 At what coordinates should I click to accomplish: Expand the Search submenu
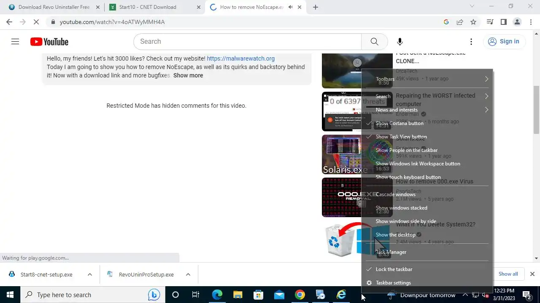click(427, 96)
